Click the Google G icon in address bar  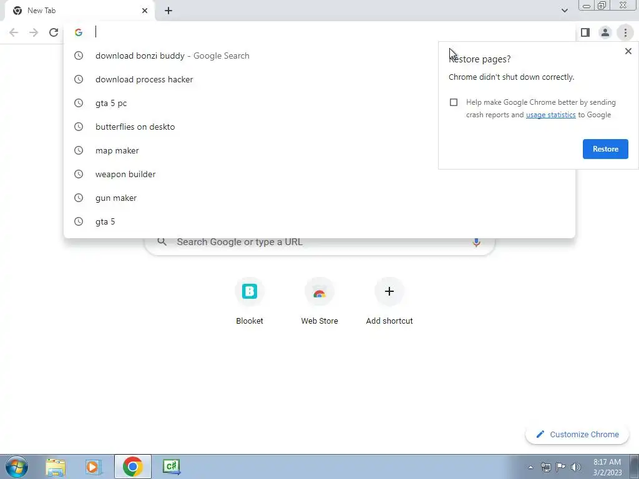[79, 32]
